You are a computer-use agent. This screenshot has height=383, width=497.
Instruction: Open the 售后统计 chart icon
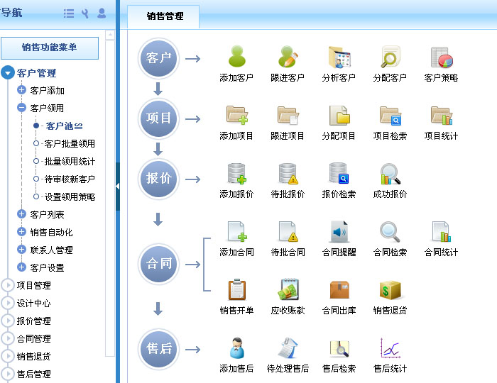(x=390, y=348)
